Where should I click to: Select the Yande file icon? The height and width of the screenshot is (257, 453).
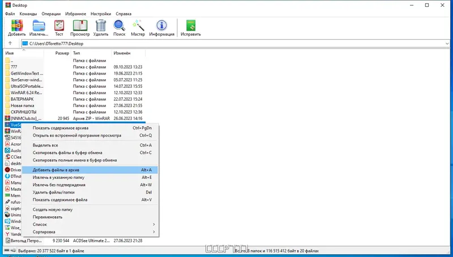(7, 234)
